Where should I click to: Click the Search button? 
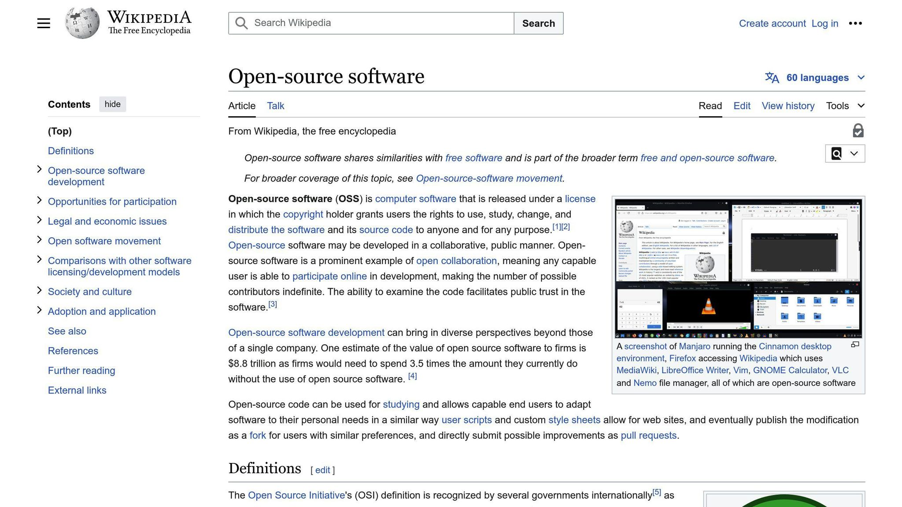pos(538,23)
